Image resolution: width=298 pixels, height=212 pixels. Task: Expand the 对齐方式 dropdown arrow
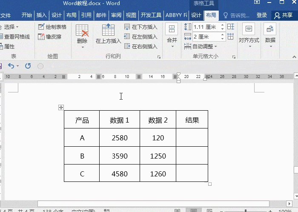(250, 46)
